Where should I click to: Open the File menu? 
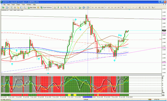click(4, 5)
